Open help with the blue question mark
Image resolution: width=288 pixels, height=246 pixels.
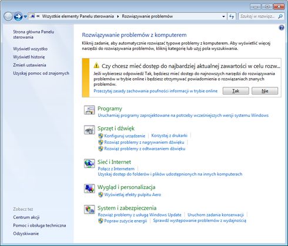282,28
